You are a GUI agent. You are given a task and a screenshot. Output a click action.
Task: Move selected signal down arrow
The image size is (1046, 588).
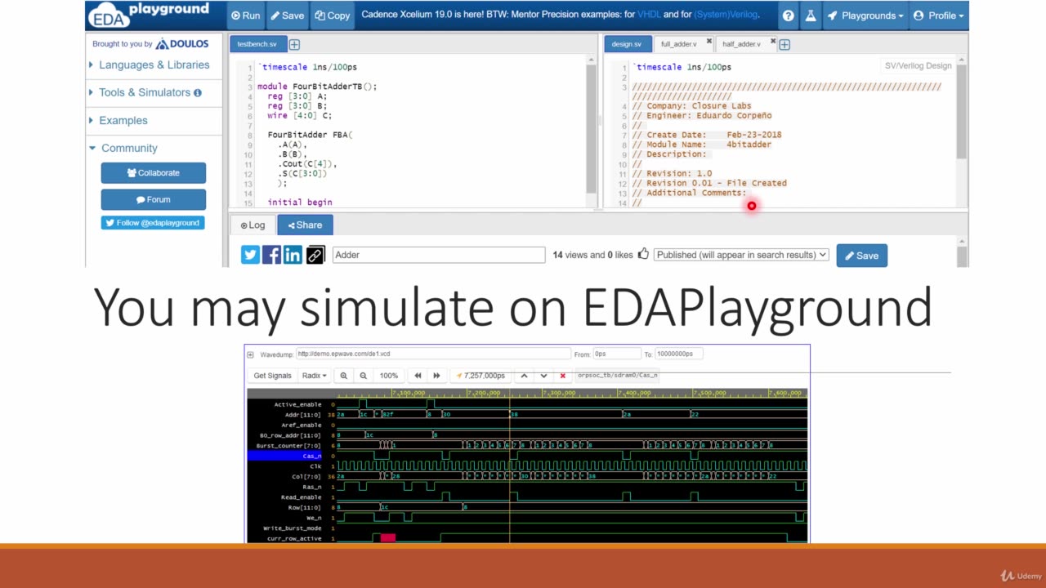tap(543, 376)
